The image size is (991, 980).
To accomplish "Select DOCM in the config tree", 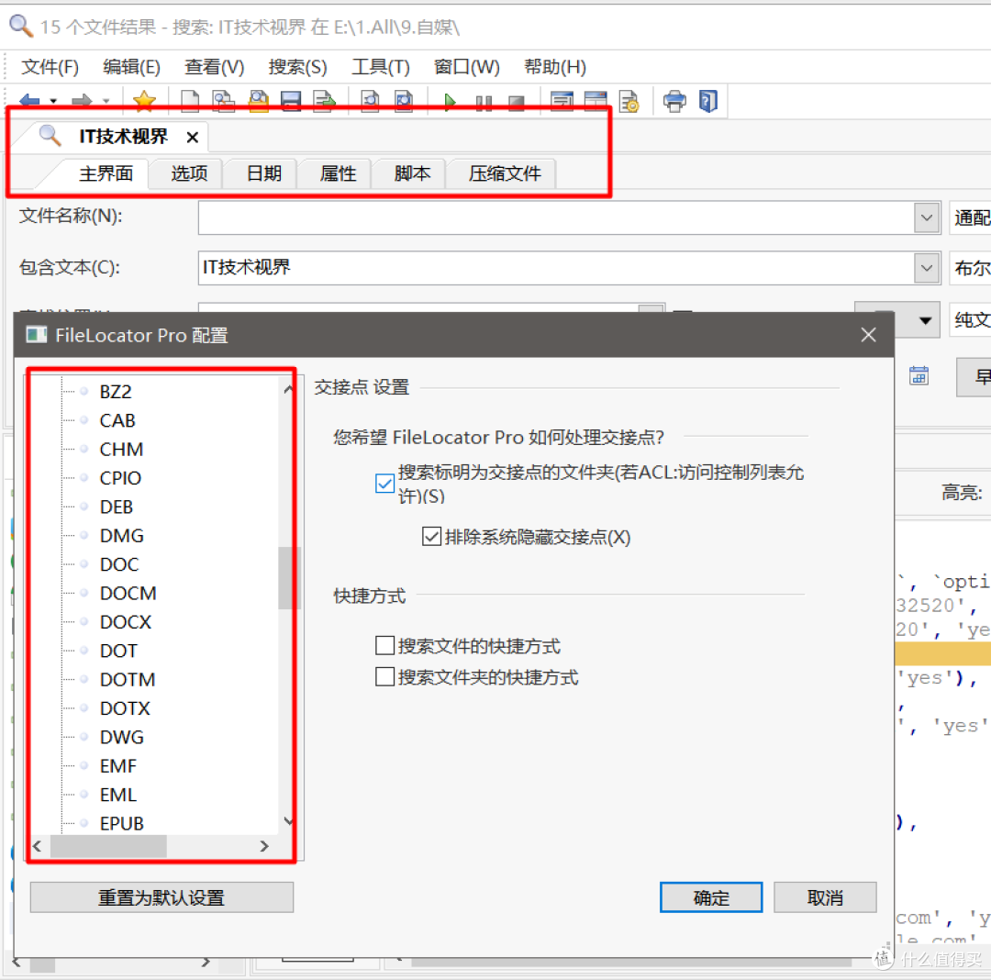I will pos(128,594).
